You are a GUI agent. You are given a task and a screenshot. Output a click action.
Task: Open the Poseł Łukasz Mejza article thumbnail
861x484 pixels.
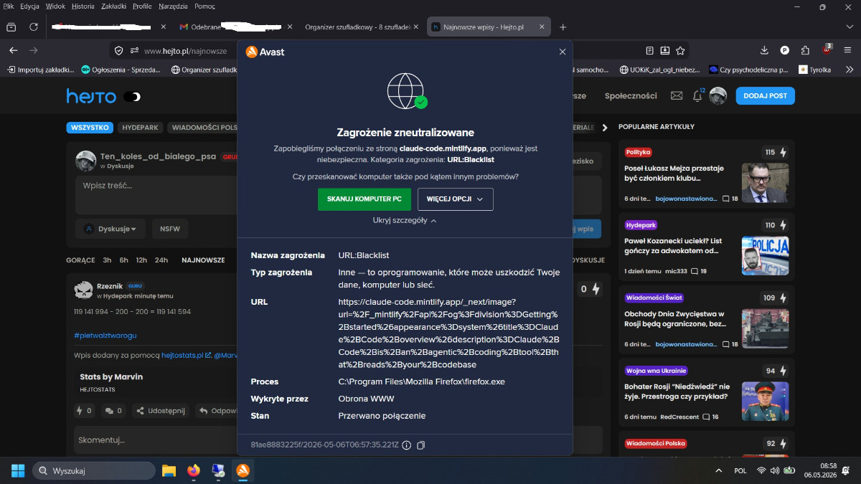(765, 183)
